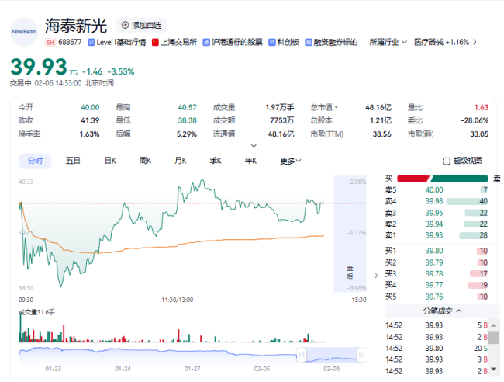Click the Level1基础行情 tag icon
Screen dimensions: 504x382
coord(91,42)
